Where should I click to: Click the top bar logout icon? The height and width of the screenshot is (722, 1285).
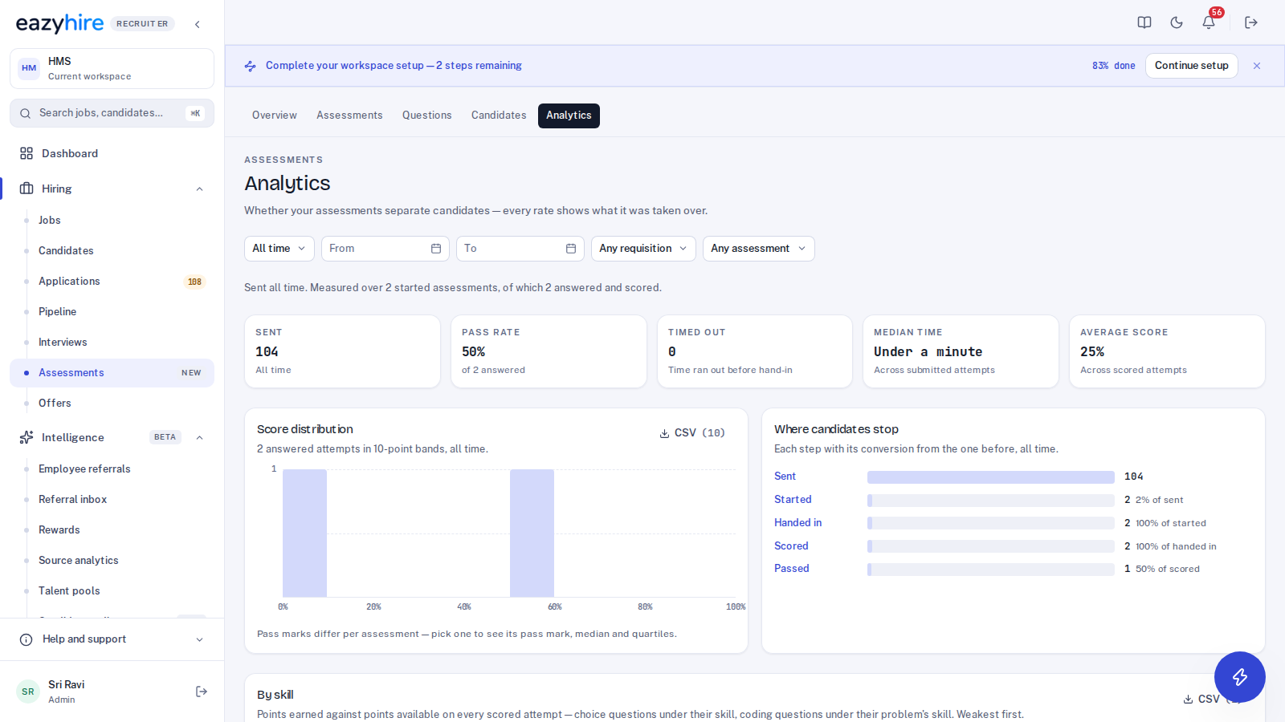[1251, 22]
